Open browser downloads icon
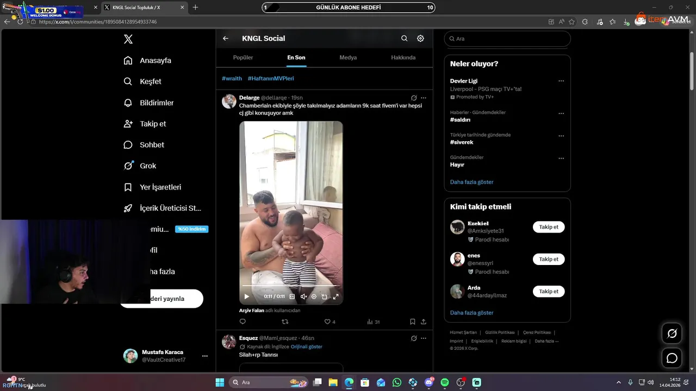 626,22
